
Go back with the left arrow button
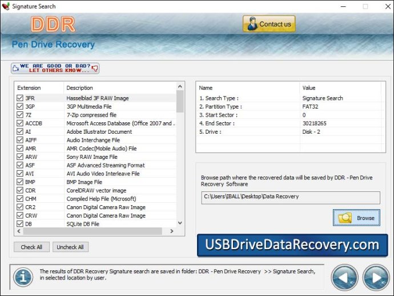(x=344, y=278)
